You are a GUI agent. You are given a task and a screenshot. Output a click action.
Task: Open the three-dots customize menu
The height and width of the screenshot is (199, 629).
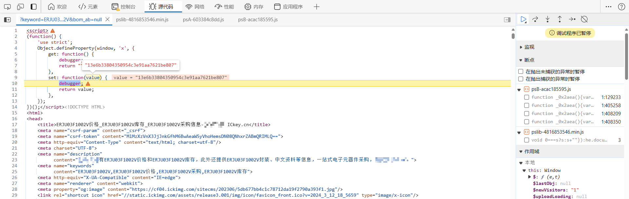pos(608,7)
